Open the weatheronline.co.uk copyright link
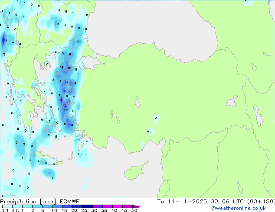275x212 pixels. [x=239, y=208]
